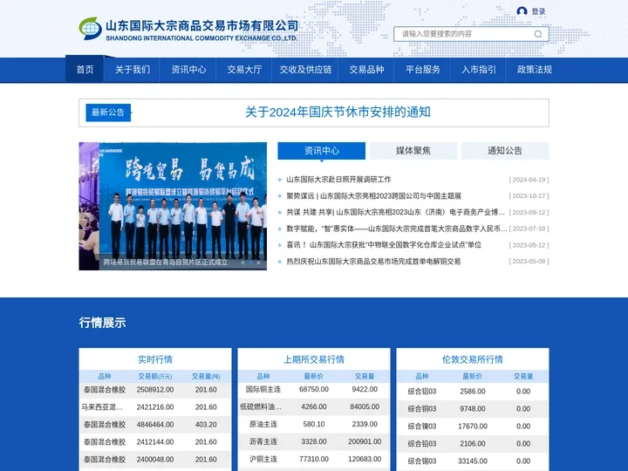Screen dimensions: 628x471
Task: Click the 最新价 header in 上期所 table
Action: click(x=314, y=377)
